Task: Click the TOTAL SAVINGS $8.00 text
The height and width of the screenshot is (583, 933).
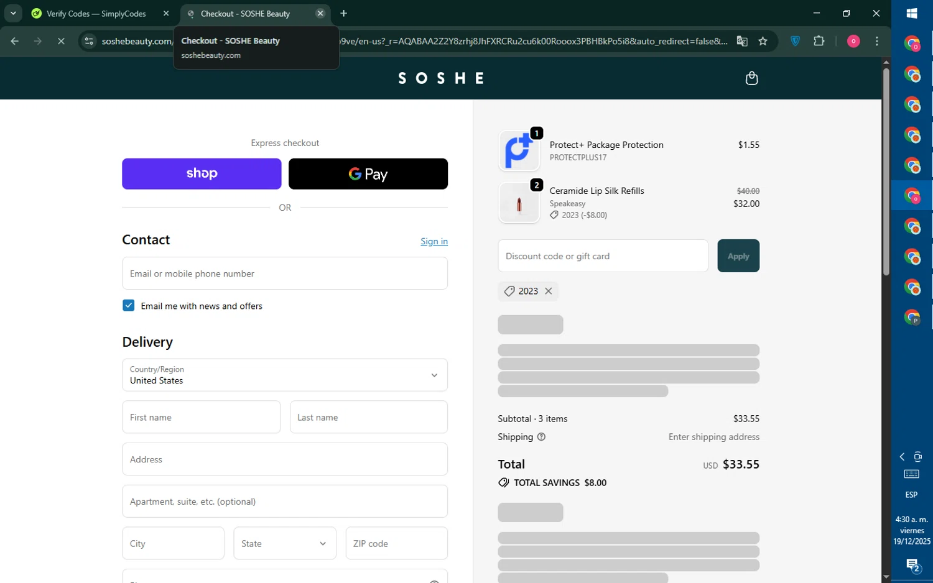Action: (560, 483)
